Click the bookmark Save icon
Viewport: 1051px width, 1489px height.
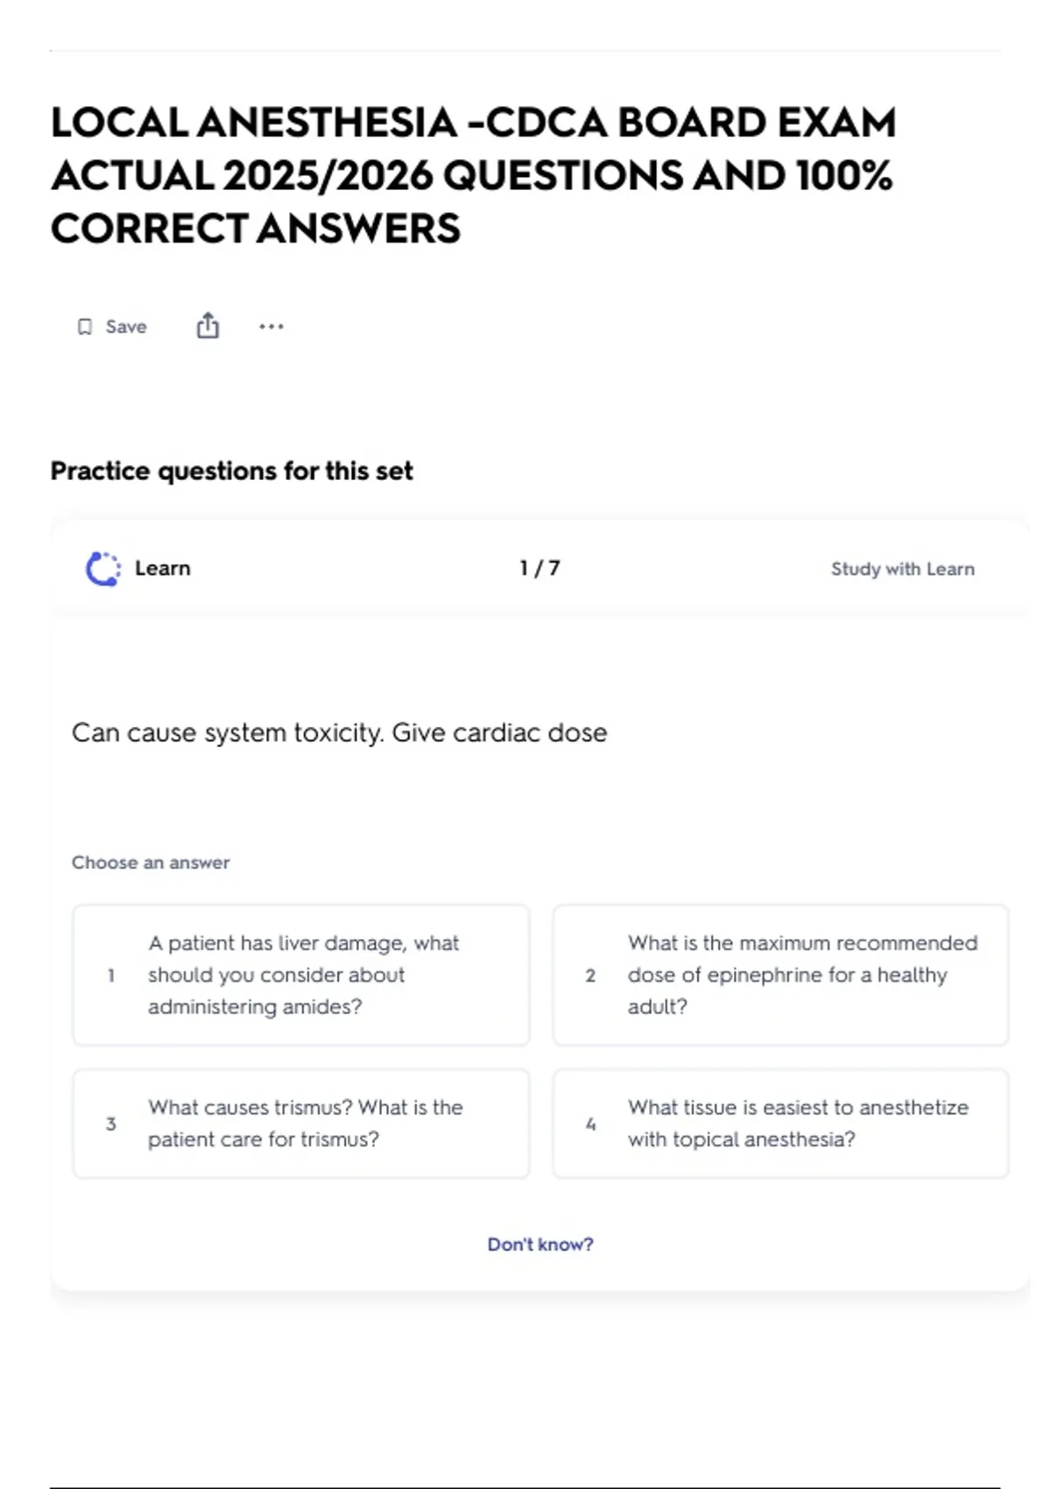(x=85, y=327)
